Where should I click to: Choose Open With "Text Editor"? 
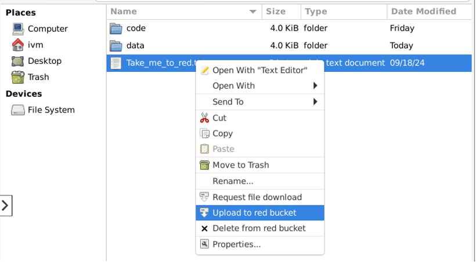259,70
